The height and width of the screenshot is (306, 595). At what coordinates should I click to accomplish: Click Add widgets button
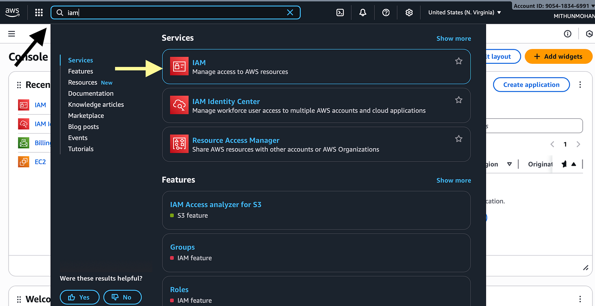coord(558,56)
